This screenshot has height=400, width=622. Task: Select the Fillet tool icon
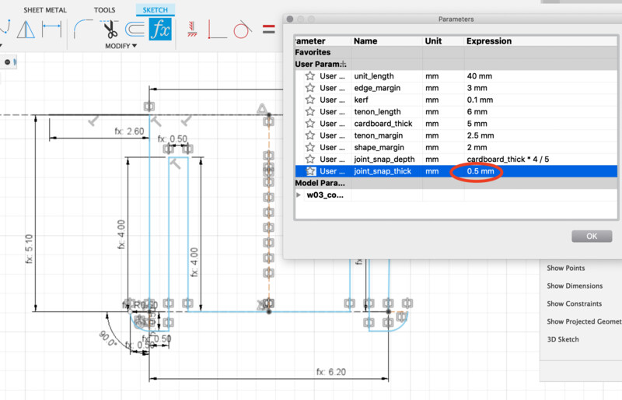pyautogui.click(x=83, y=29)
